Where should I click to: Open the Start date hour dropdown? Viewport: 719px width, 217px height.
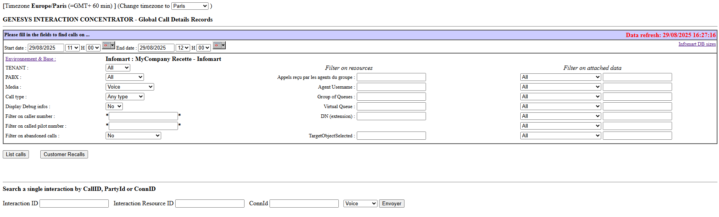point(72,48)
